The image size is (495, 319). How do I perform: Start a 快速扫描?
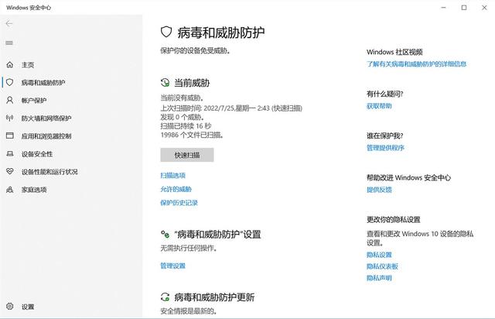tap(187, 155)
